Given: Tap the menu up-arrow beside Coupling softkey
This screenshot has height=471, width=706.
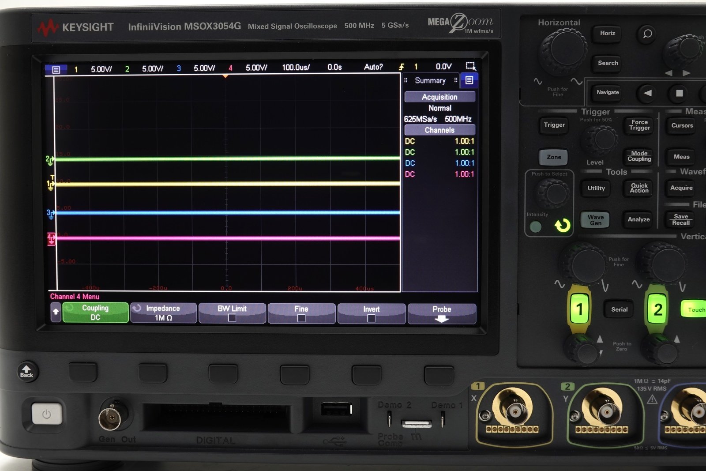Looking at the screenshot, I should click(x=56, y=312).
